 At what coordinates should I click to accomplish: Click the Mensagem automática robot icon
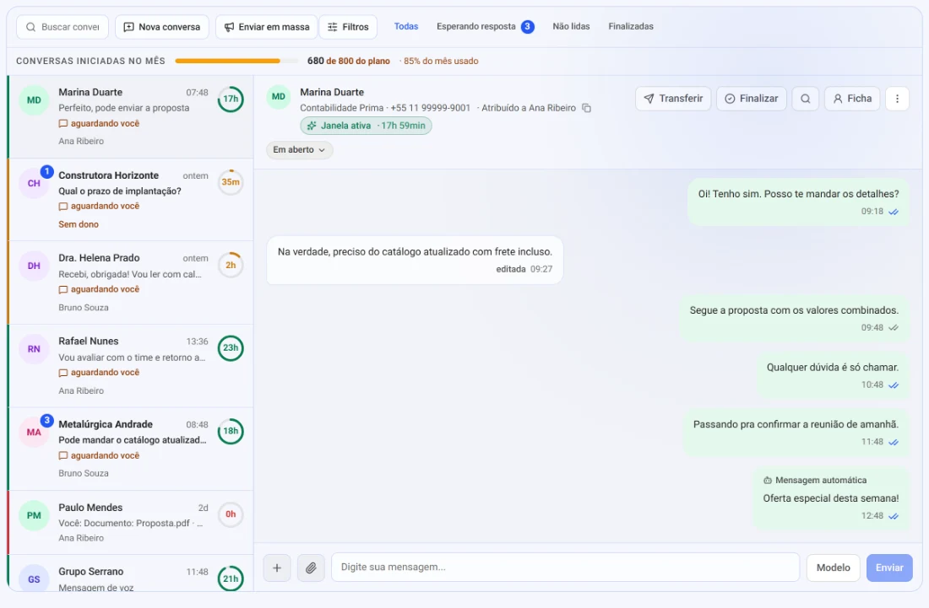click(x=768, y=481)
